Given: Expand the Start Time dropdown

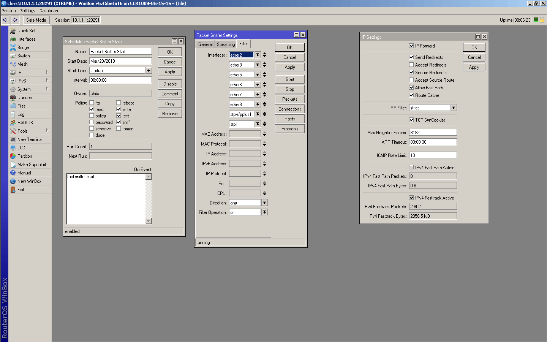Looking at the screenshot, I should [149, 71].
